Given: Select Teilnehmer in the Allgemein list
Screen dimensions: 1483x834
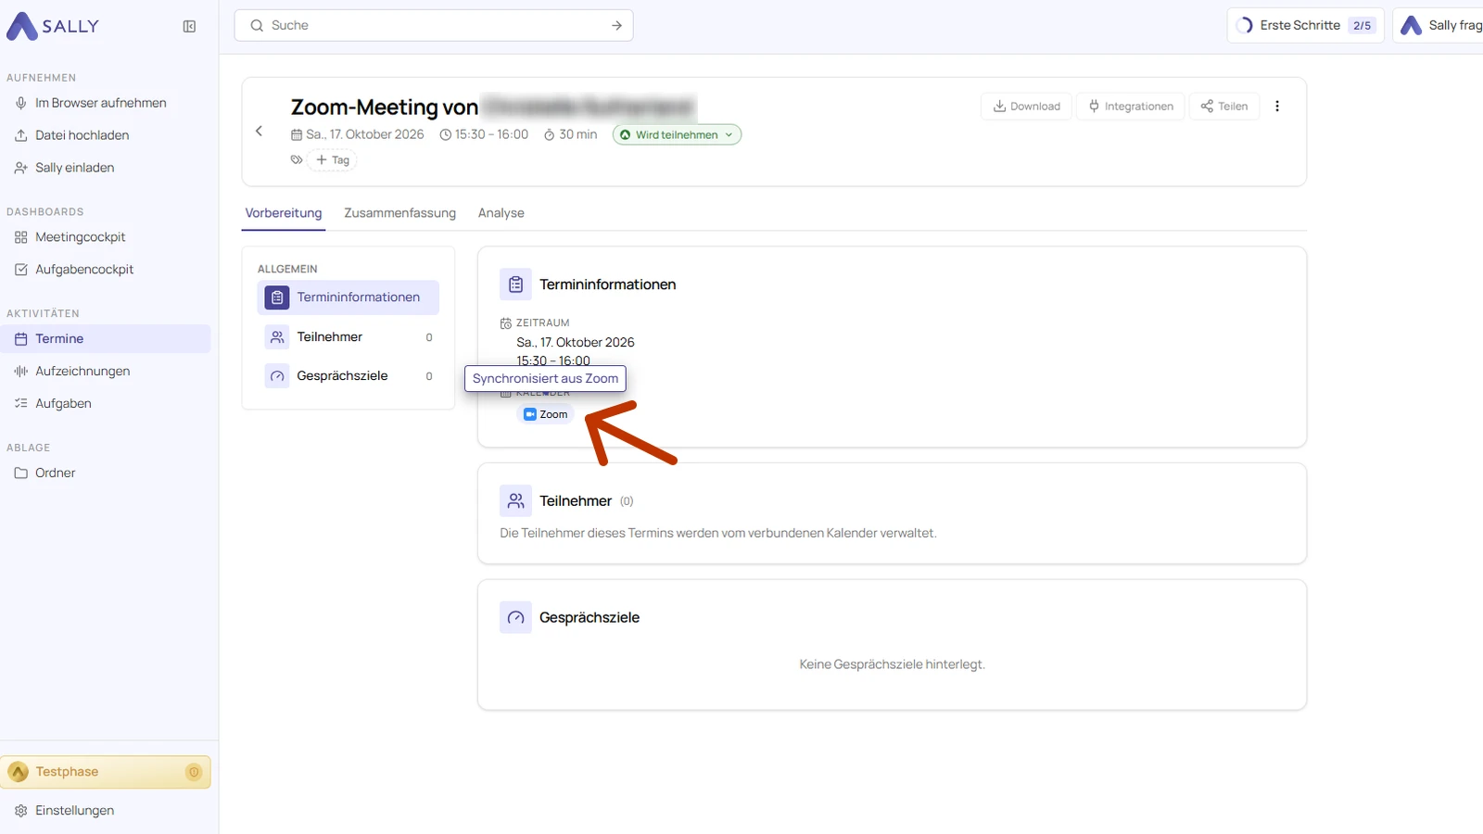Looking at the screenshot, I should 349,337.
